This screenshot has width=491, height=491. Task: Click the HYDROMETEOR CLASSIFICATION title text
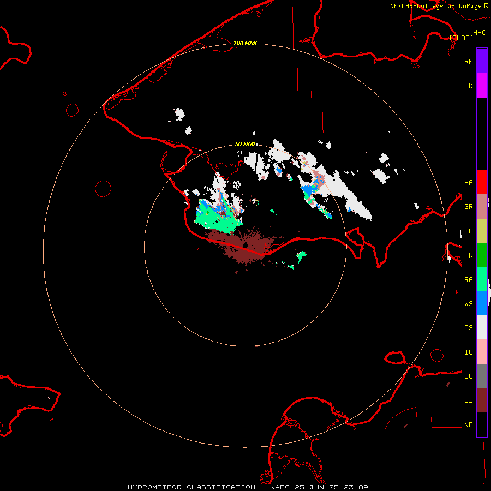point(191,487)
